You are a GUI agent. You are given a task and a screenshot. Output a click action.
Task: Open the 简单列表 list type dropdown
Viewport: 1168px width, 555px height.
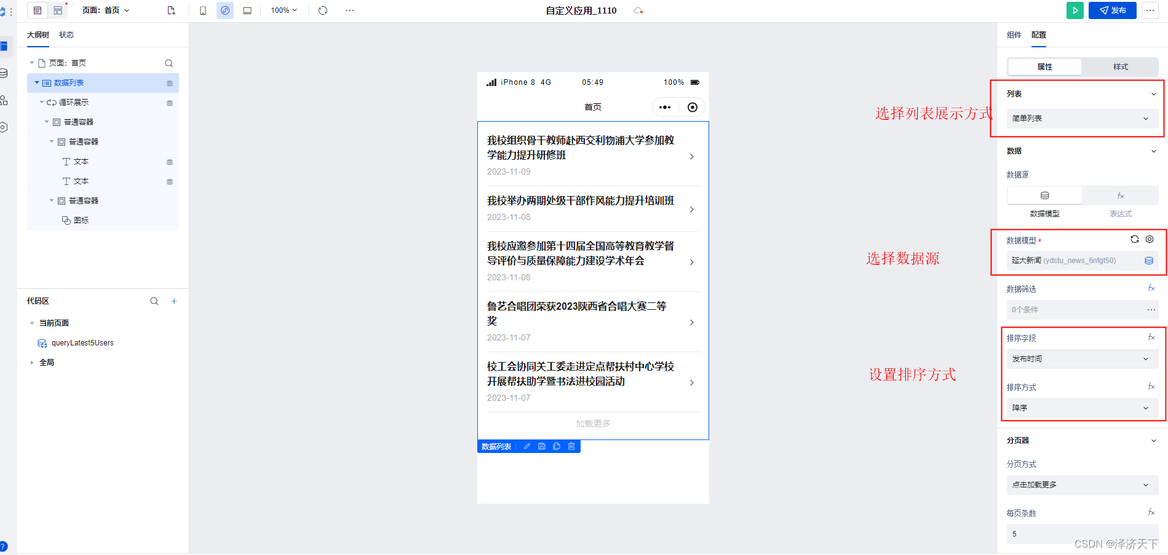(1082, 119)
